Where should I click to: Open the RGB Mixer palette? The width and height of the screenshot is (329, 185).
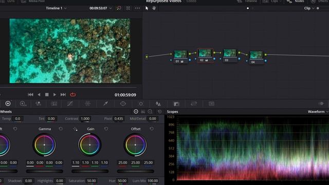tap(38, 104)
